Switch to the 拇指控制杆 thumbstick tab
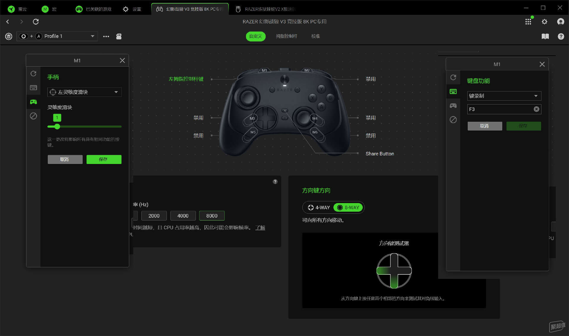This screenshot has height=336, width=569. [286, 36]
